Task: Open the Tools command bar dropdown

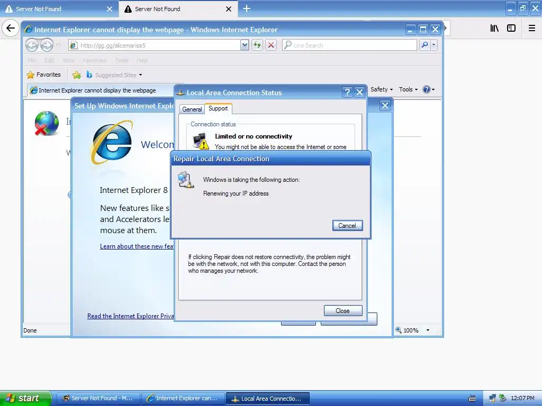Action: pos(408,89)
